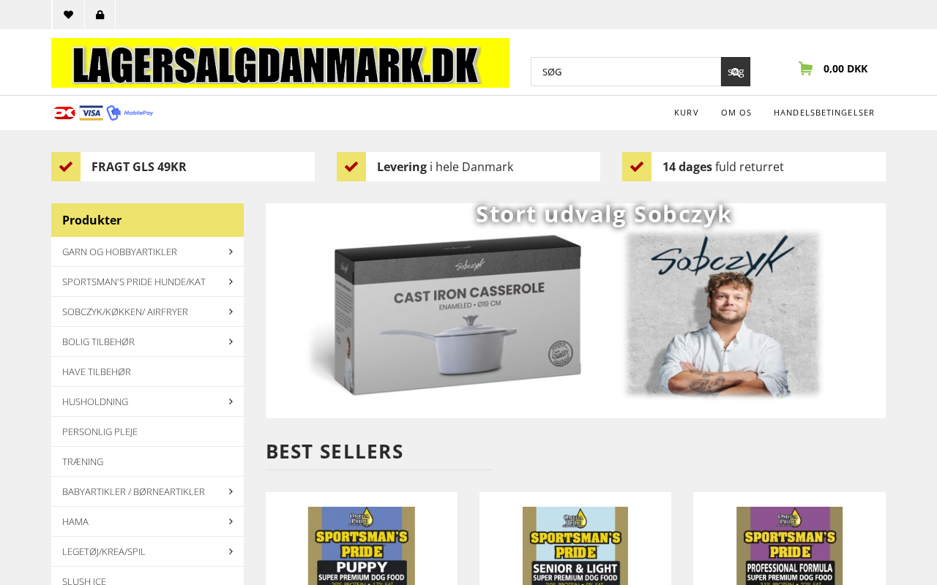Click the search magnifier button
The image size is (937, 585).
point(736,72)
